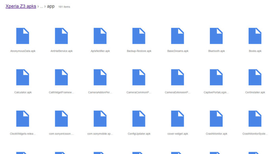The width and height of the screenshot is (275, 154).
Task: Select the CrashMonitor.apk file icon
Action: [x=216, y=119]
